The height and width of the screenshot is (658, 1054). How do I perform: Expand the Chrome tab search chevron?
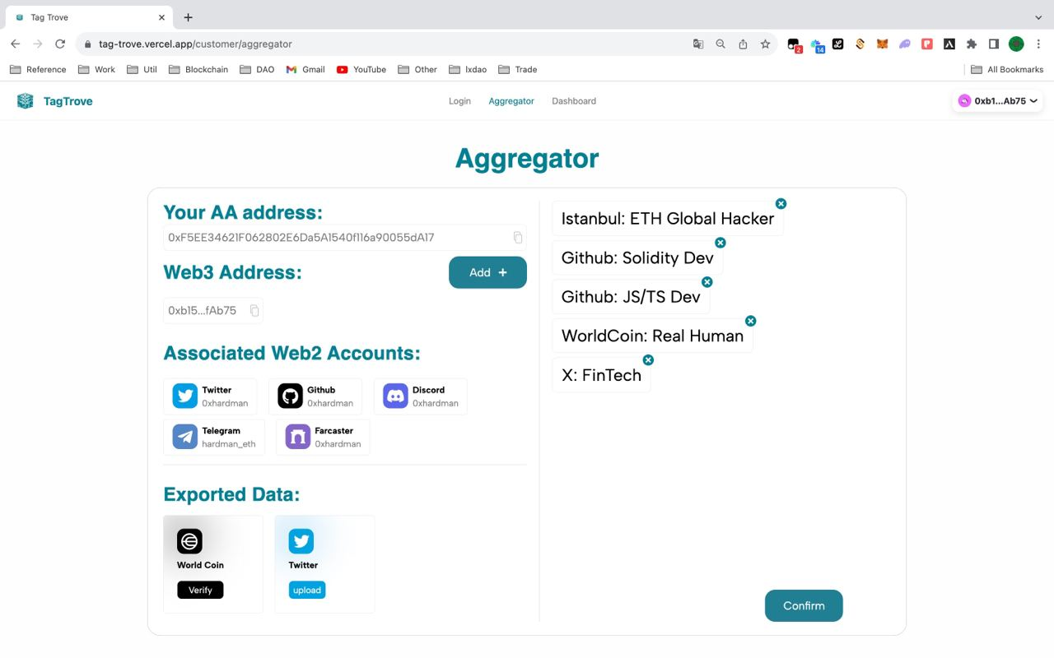click(1038, 17)
